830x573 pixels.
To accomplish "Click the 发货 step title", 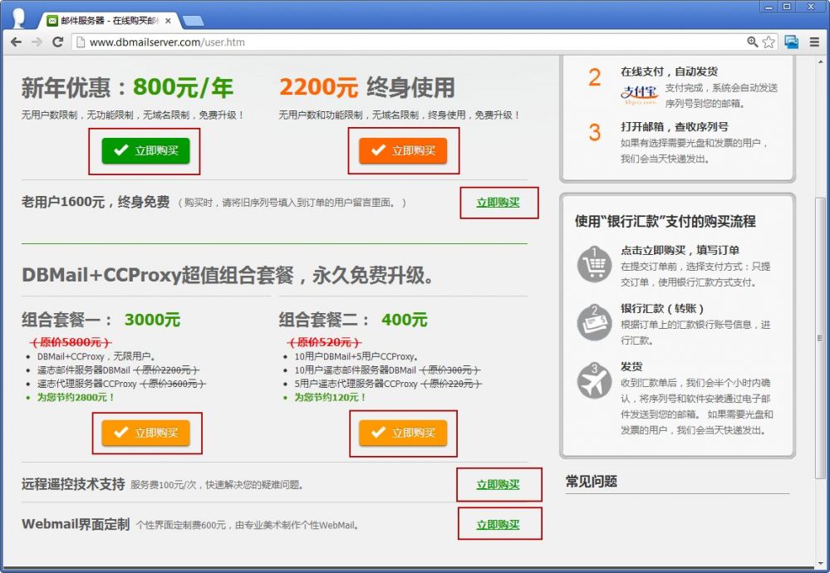I will (x=631, y=367).
